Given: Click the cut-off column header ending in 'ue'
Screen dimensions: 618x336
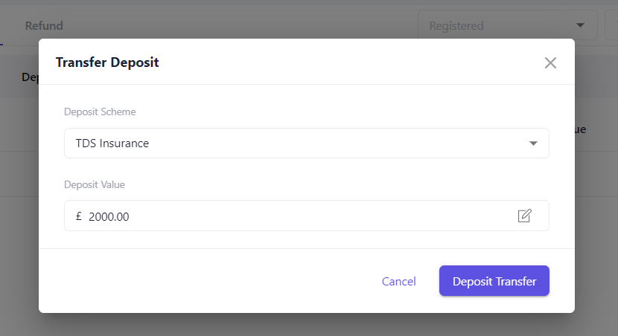Looking at the screenshot, I should coord(580,129).
